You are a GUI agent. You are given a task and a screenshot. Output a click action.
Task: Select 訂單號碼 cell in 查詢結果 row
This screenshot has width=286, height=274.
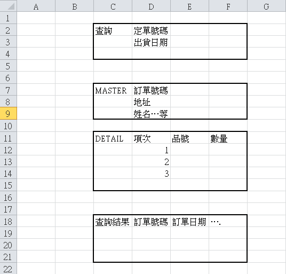[151, 221]
